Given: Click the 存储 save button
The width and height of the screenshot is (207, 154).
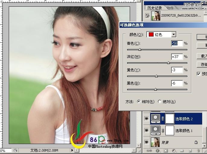Looking at the screenshot, I should 202,64.
